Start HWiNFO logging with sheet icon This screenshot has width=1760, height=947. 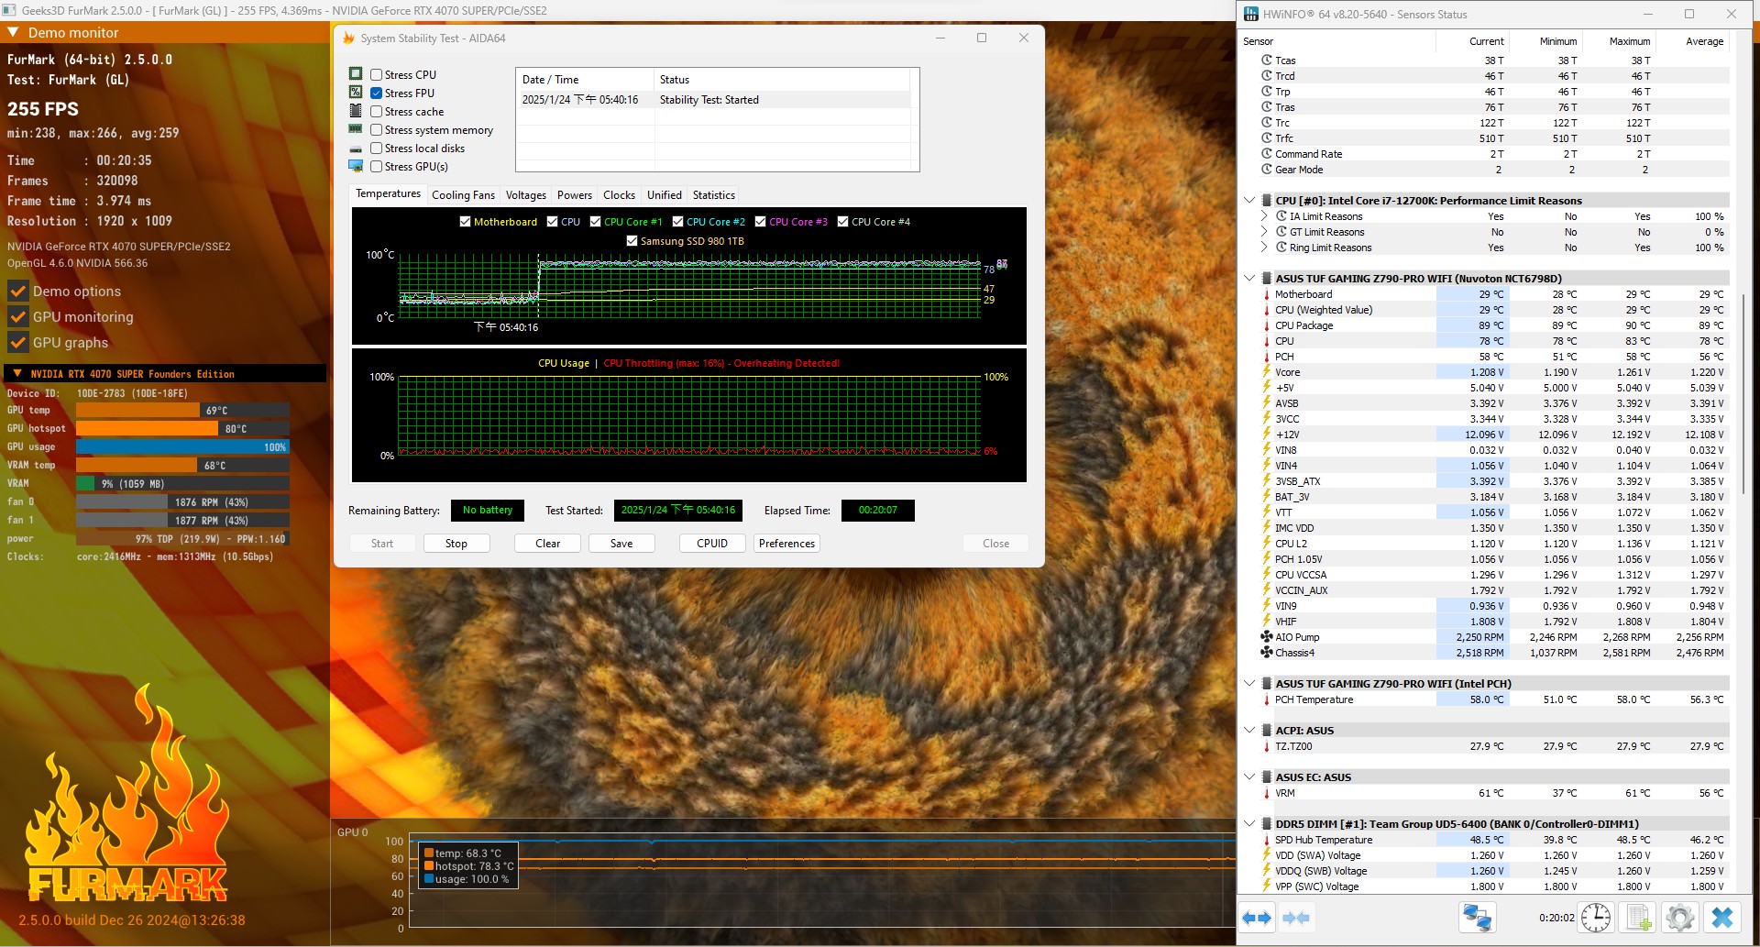pos(1638,918)
